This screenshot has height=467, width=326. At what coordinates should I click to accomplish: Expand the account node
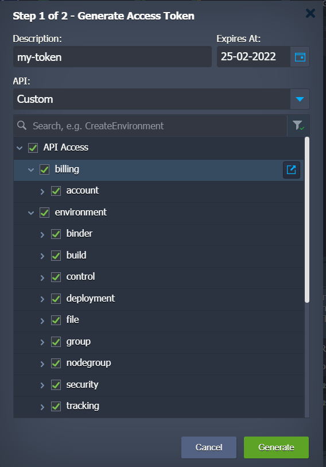[x=42, y=191]
